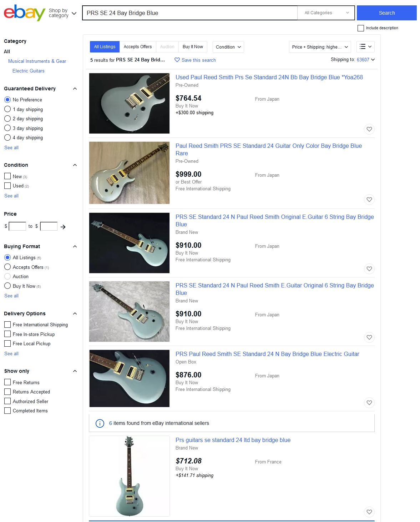Click the eBay logo
Viewport: 420px width, 522px height.
25,13
